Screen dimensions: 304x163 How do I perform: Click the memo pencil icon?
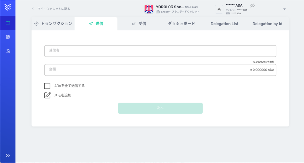(47, 95)
